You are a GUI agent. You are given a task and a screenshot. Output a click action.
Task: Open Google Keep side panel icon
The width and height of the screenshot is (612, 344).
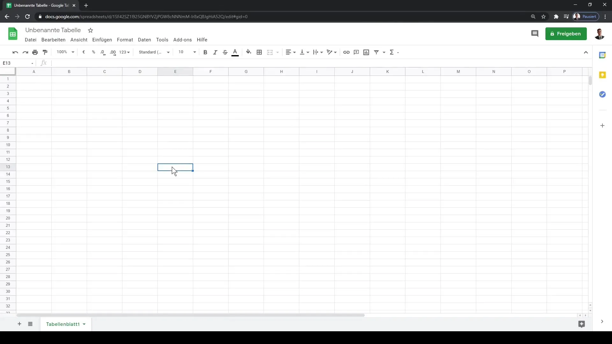pos(602,75)
